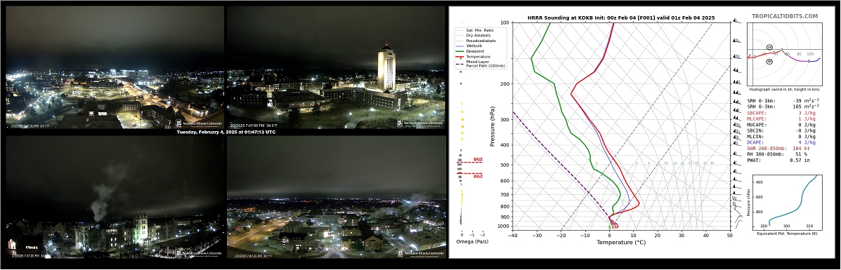
Task: Click the NIU logo on bottom-right webcam
Action: (x=421, y=253)
